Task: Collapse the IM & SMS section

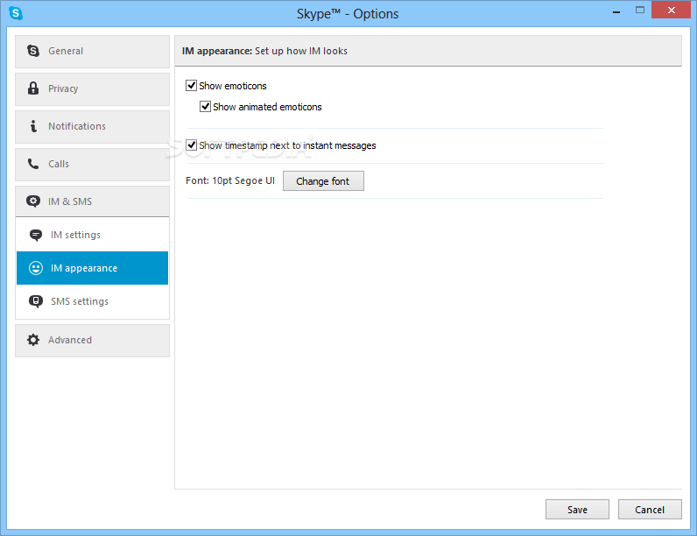Action: click(x=93, y=201)
